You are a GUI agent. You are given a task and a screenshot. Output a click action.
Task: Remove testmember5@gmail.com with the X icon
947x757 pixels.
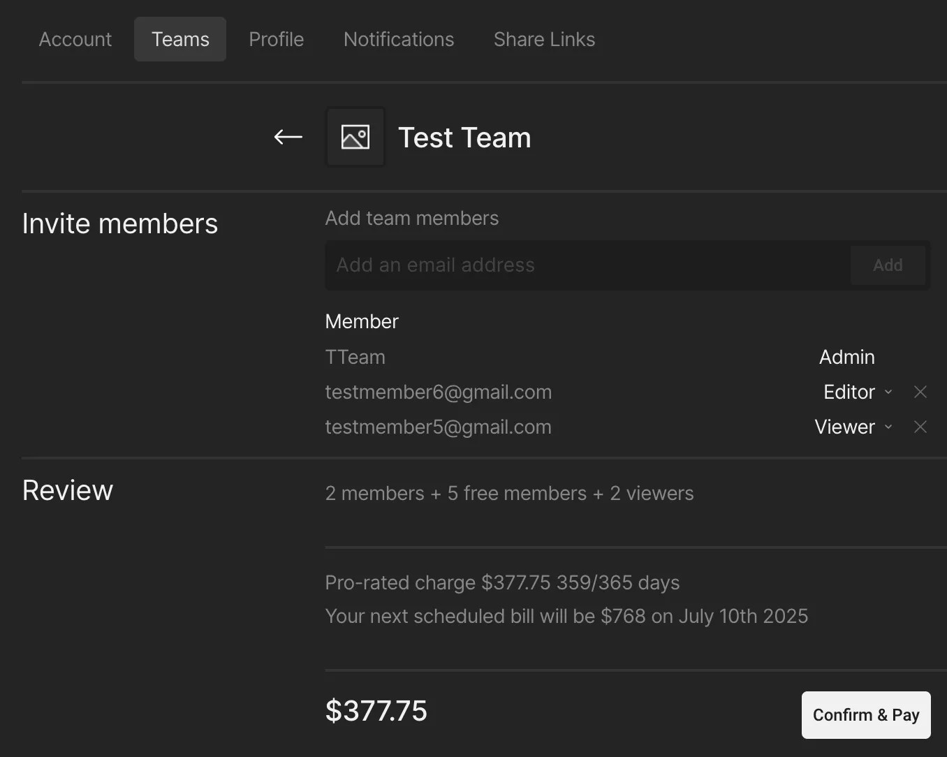(920, 427)
